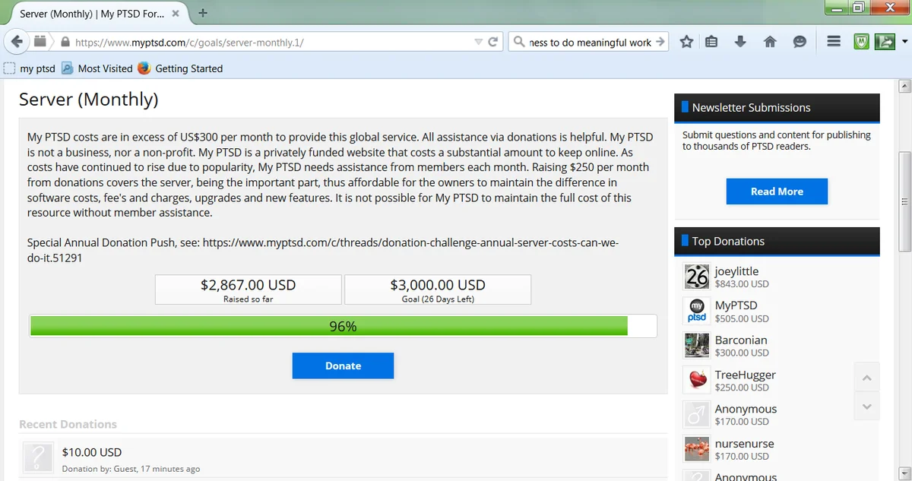Click the green shield extension icon
912x481 pixels.
pos(861,43)
